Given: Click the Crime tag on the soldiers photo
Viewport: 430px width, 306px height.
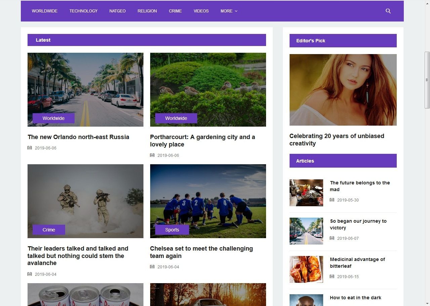Looking at the screenshot, I should click(x=48, y=229).
